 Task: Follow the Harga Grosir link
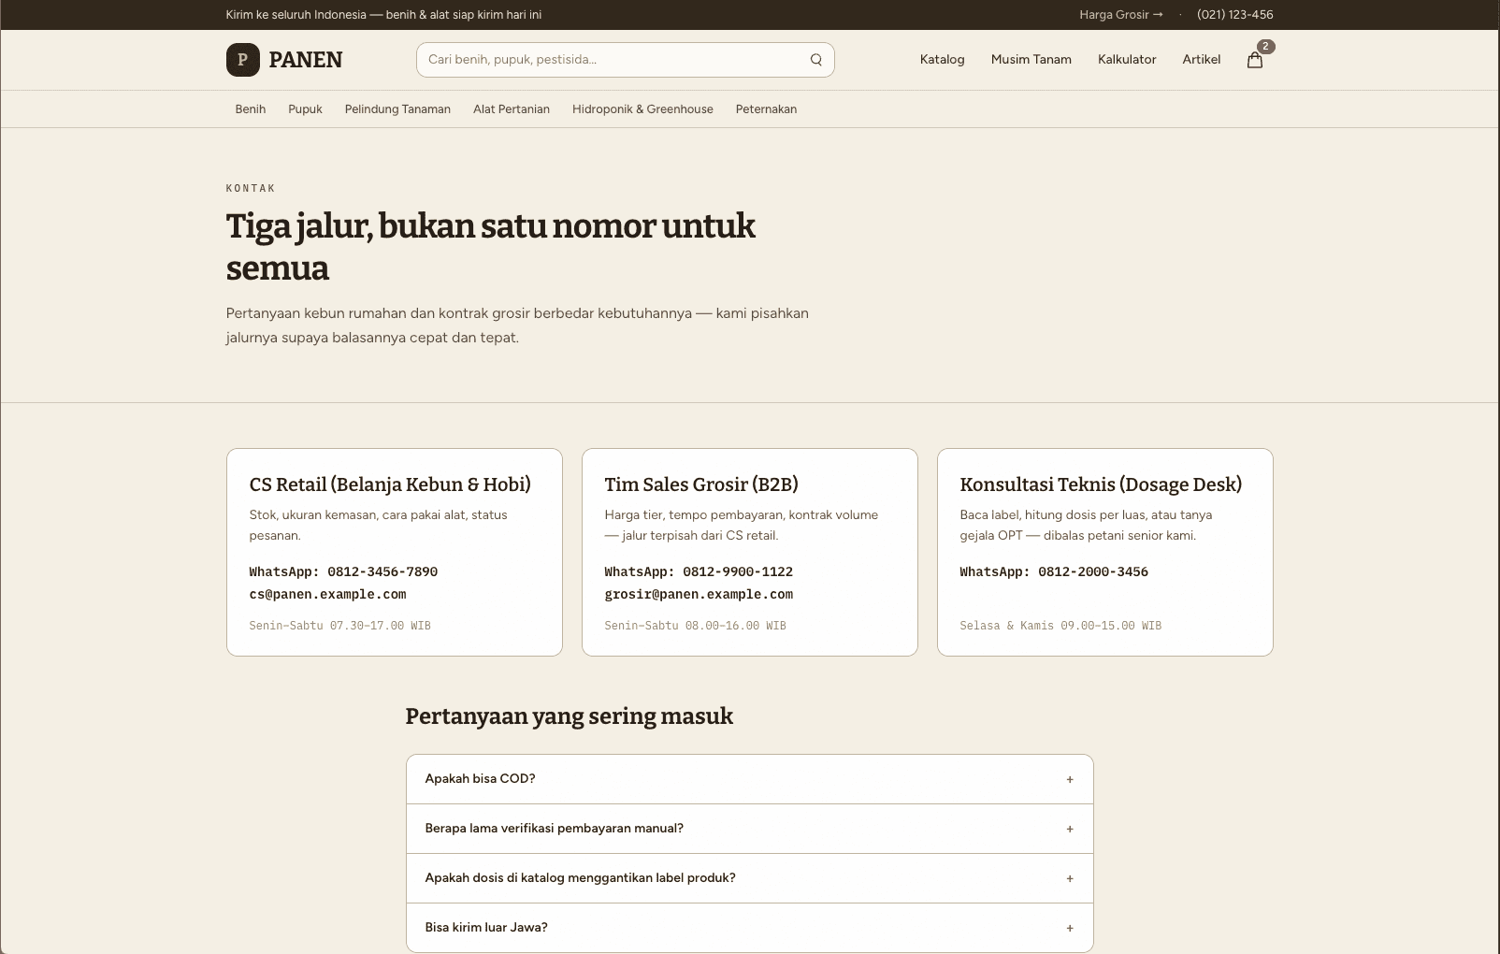pos(1121,15)
